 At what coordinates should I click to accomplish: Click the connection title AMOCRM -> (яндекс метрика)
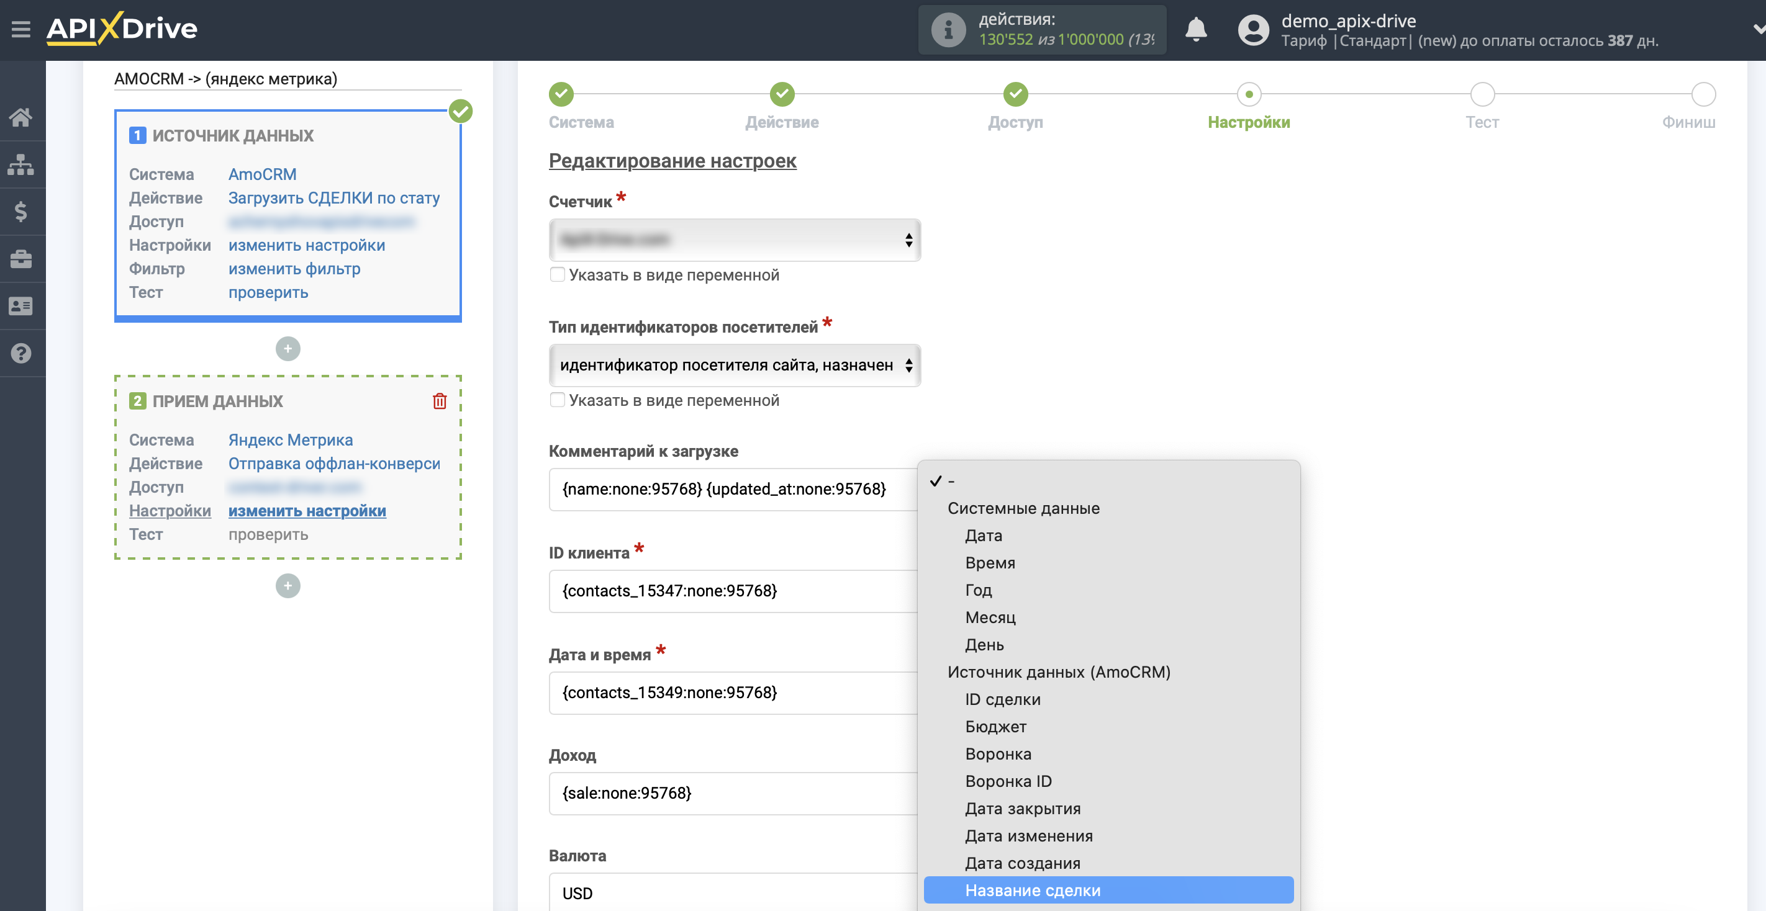pos(225,79)
